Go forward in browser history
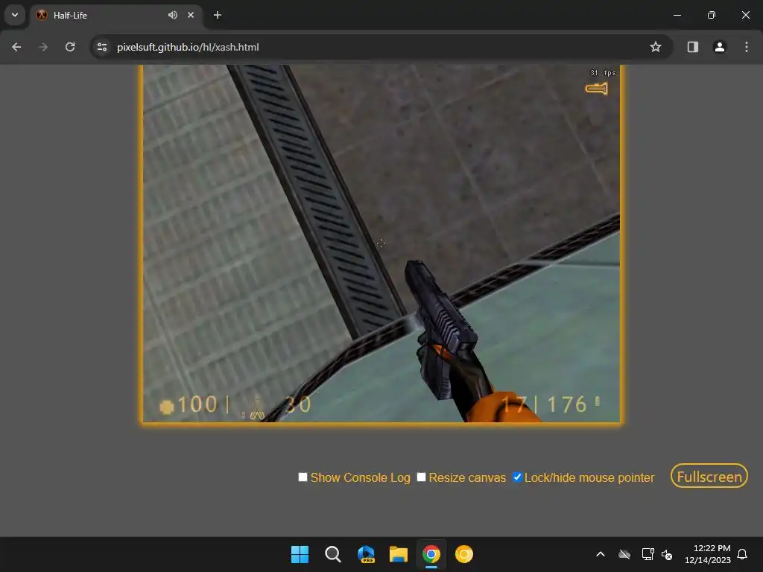The width and height of the screenshot is (763, 572). click(x=43, y=47)
